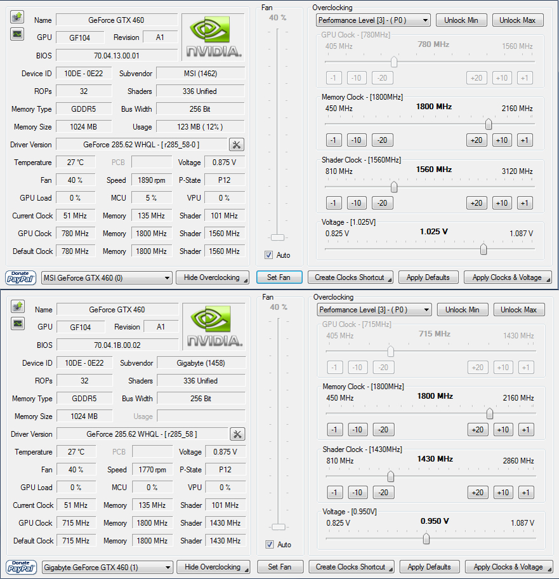Click Unlock Max in Gigabyte panel
This screenshot has width=559, height=579.
[x=519, y=310]
